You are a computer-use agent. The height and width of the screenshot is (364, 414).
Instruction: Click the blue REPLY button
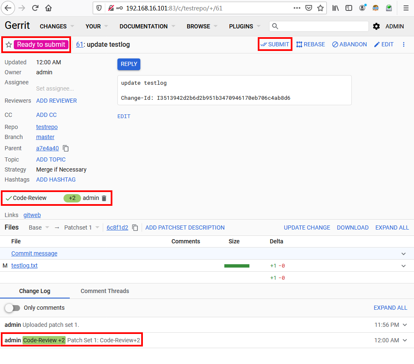129,64
